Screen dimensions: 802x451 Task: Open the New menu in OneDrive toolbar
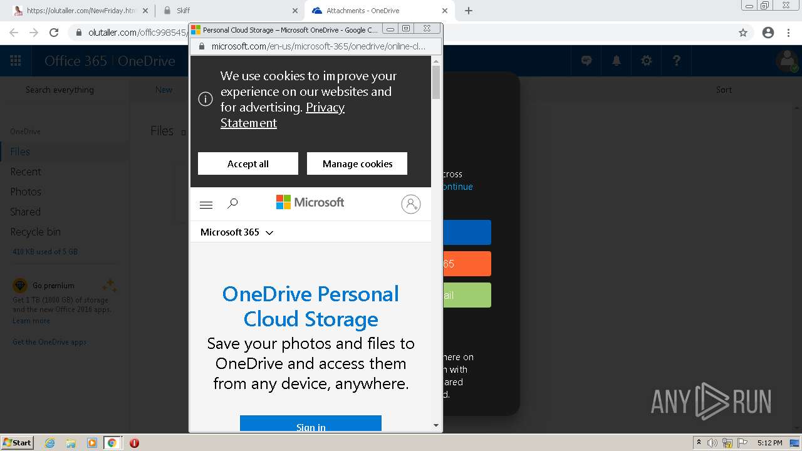pyautogui.click(x=164, y=90)
